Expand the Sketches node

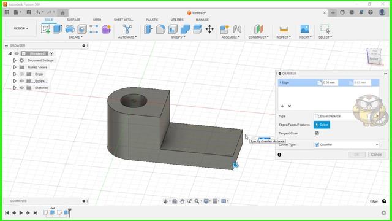click(15, 88)
